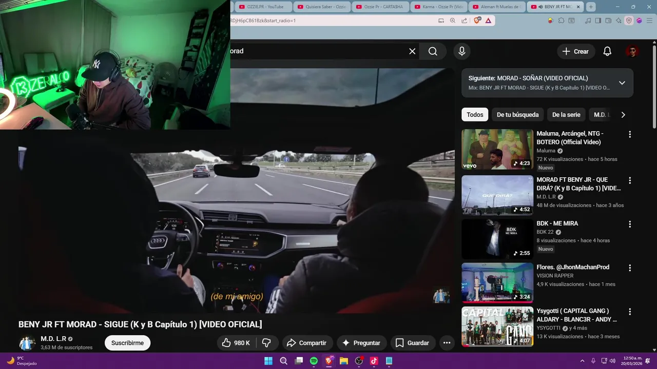Open the browser hamburger menu
Viewport: 657px width, 369px height.
tap(649, 20)
